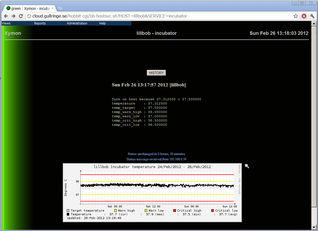Close the Xymon incubator browser tab
The image size is (318, 231).
(52, 8)
